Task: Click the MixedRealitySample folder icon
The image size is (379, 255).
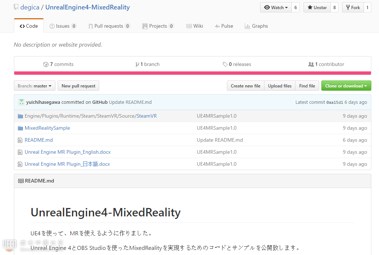Action: [20, 128]
